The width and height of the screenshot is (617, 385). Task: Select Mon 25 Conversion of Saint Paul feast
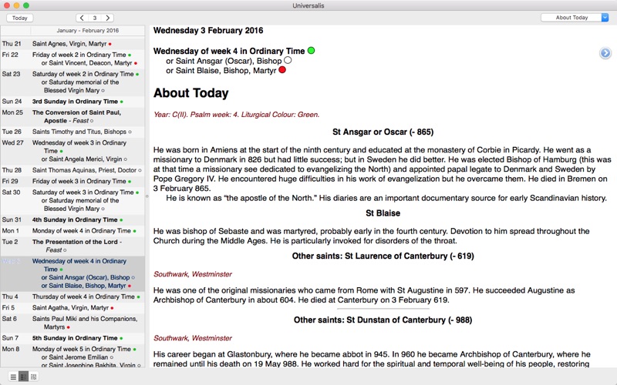[72, 116]
